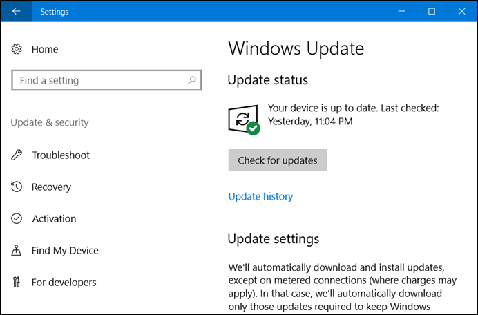Click the magnifier icon in the search box
This screenshot has height=315, width=478.
click(192, 80)
